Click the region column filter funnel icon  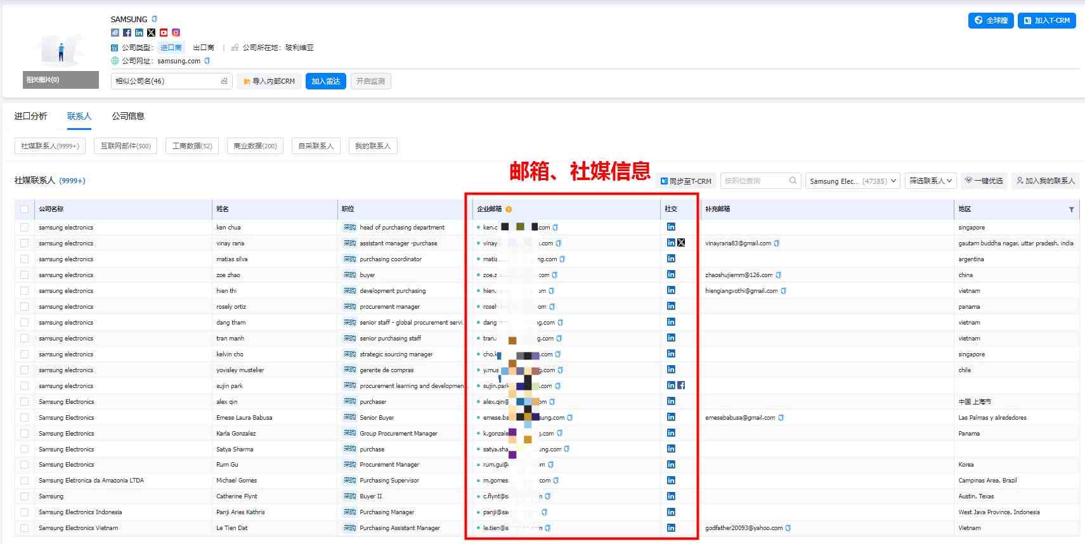[1071, 209]
